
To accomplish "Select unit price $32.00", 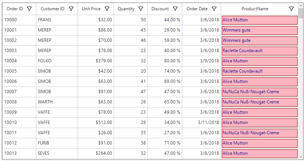I will pos(96,20).
